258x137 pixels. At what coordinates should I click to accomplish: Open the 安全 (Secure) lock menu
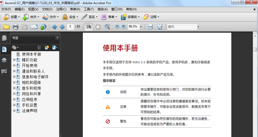coord(70,17)
